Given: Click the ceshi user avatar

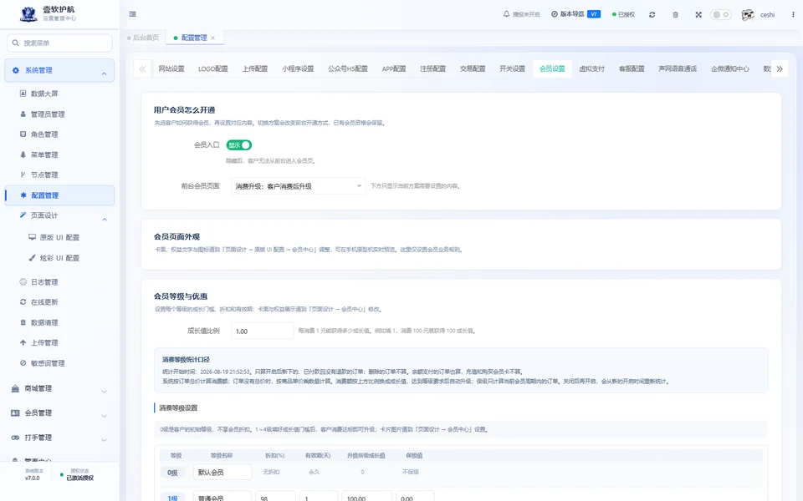Looking at the screenshot, I should coord(748,15).
